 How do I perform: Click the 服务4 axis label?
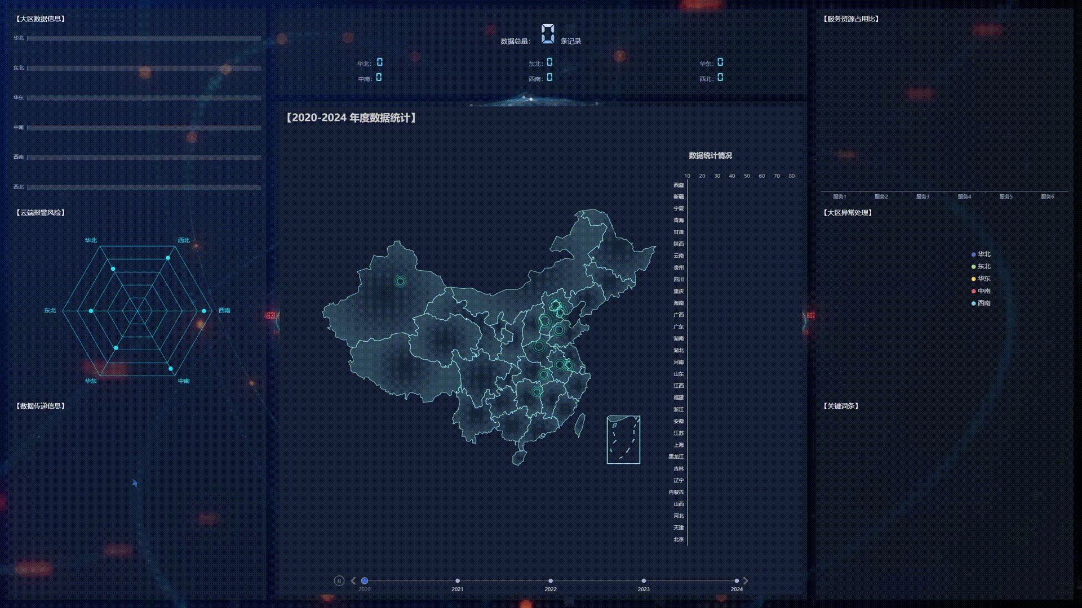tap(964, 197)
